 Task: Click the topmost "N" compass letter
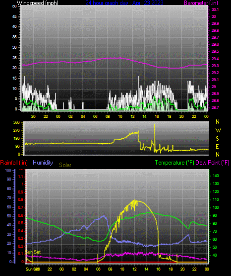coord(218,122)
